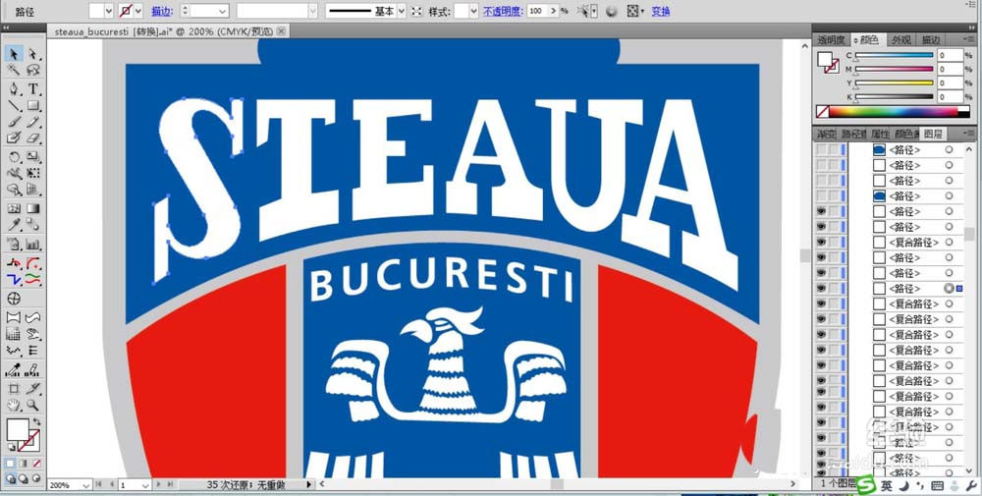
Task: Choose the Line Segment tool
Action: pos(14,105)
